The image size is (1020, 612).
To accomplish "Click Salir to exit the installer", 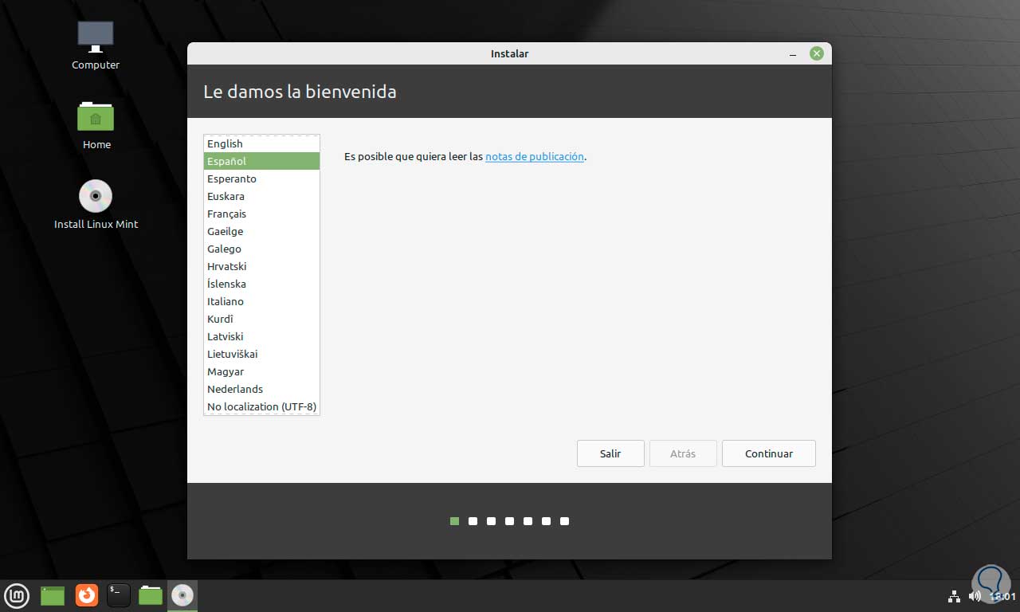I will [610, 453].
